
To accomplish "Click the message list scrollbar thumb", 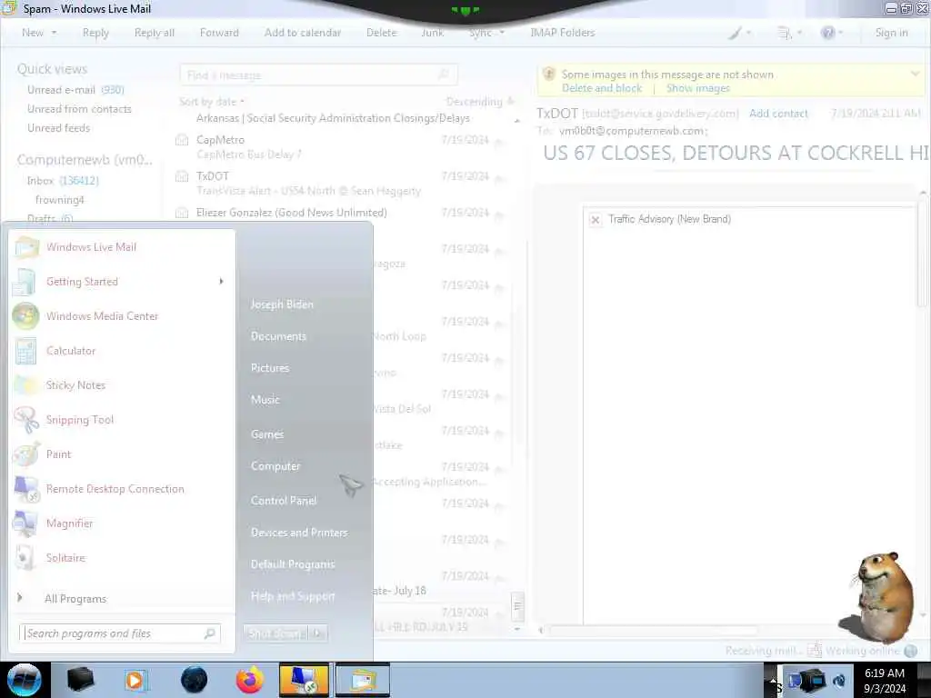I will coord(517,606).
